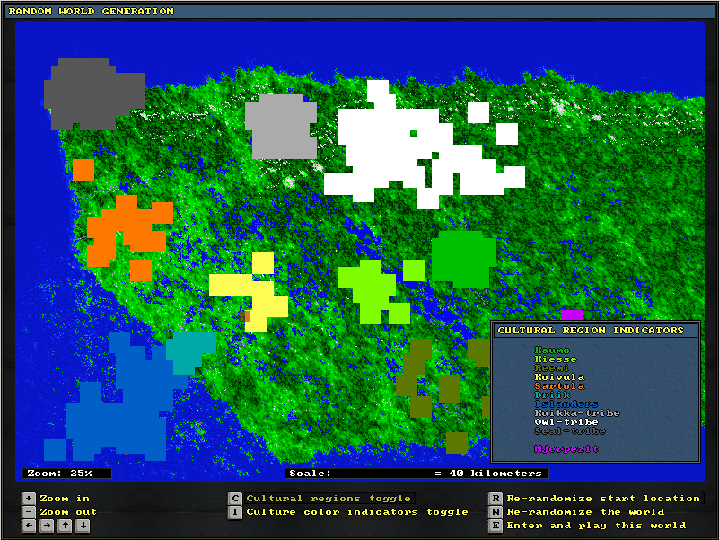The width and height of the screenshot is (719, 540).
Task: Click the orange Sartola region on map
Action: click(126, 229)
